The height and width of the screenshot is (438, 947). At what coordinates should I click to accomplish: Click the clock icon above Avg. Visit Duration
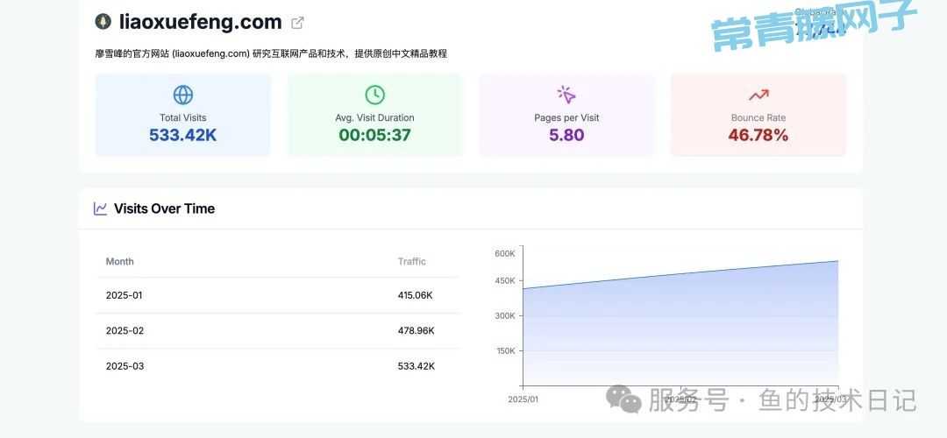point(374,95)
